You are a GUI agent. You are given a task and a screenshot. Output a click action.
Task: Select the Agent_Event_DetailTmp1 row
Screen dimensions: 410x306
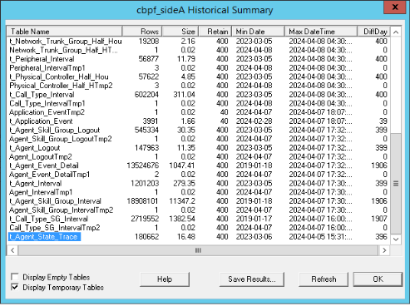coord(199,175)
